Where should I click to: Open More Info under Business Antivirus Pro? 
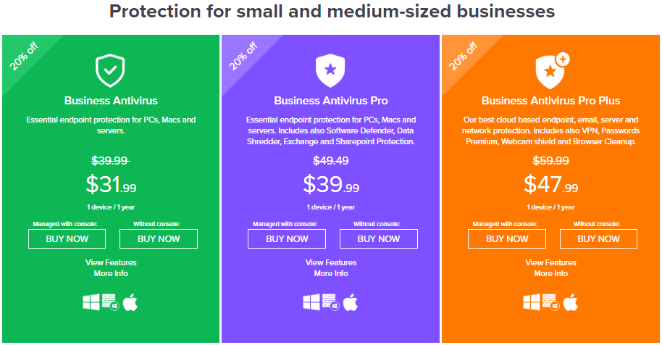pos(331,274)
